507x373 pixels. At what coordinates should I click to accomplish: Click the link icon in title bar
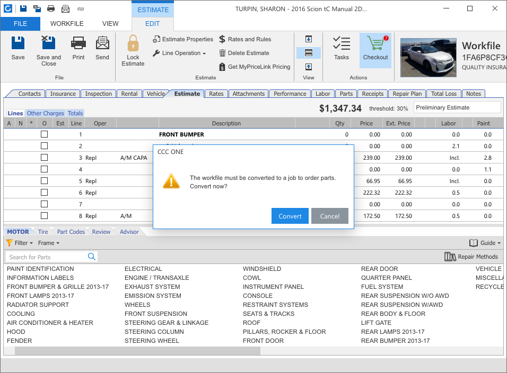(81, 9)
